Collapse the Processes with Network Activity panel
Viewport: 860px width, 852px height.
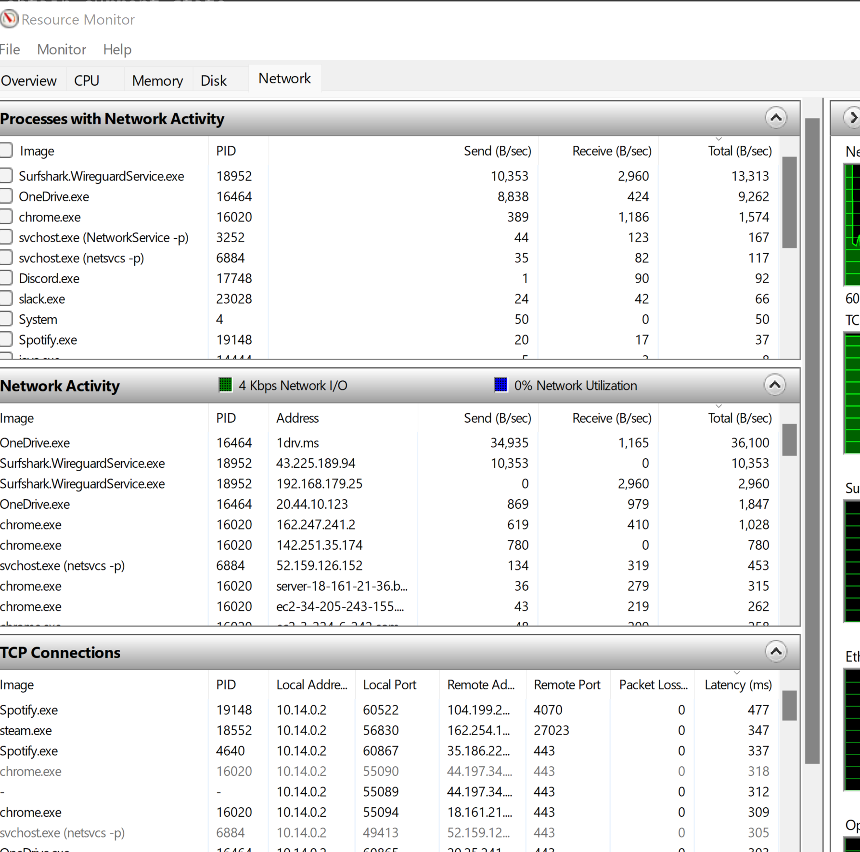776,117
